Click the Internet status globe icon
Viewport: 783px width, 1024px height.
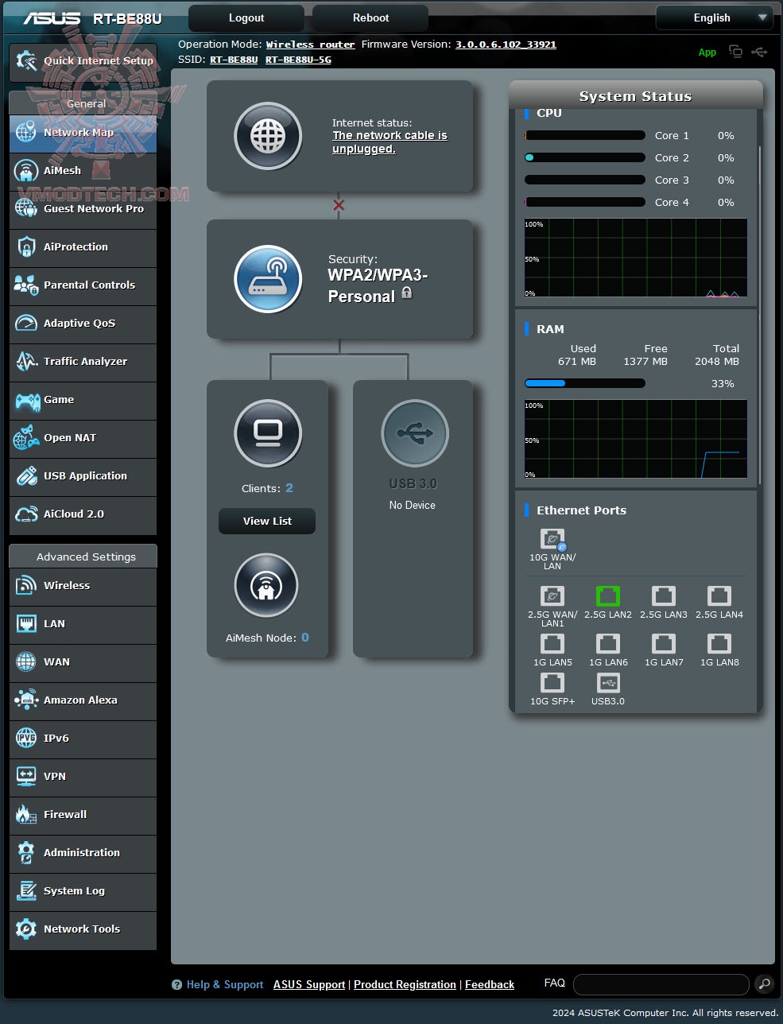[268, 136]
